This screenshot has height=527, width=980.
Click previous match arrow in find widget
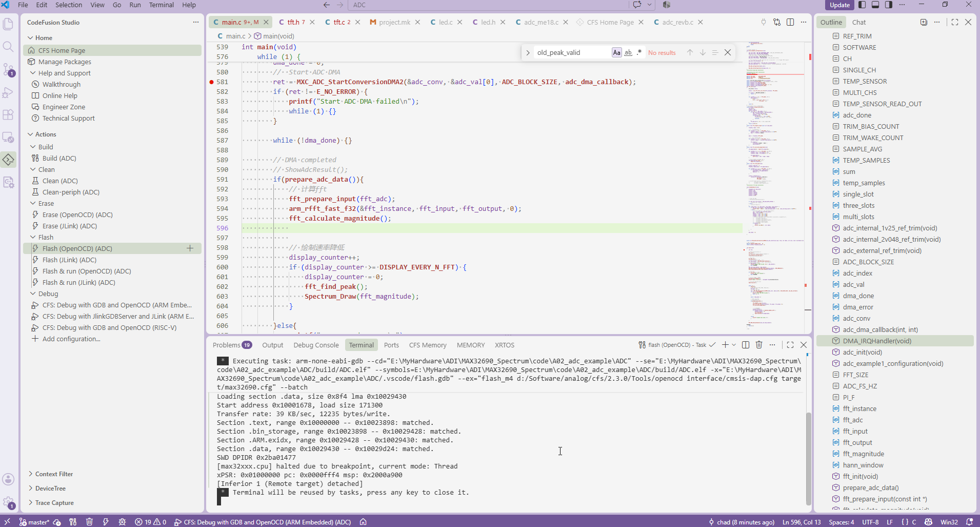tap(690, 52)
